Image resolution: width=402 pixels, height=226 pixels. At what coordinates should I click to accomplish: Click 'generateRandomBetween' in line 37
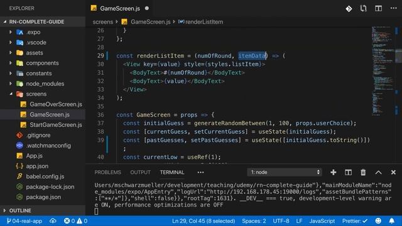[x=229, y=123]
